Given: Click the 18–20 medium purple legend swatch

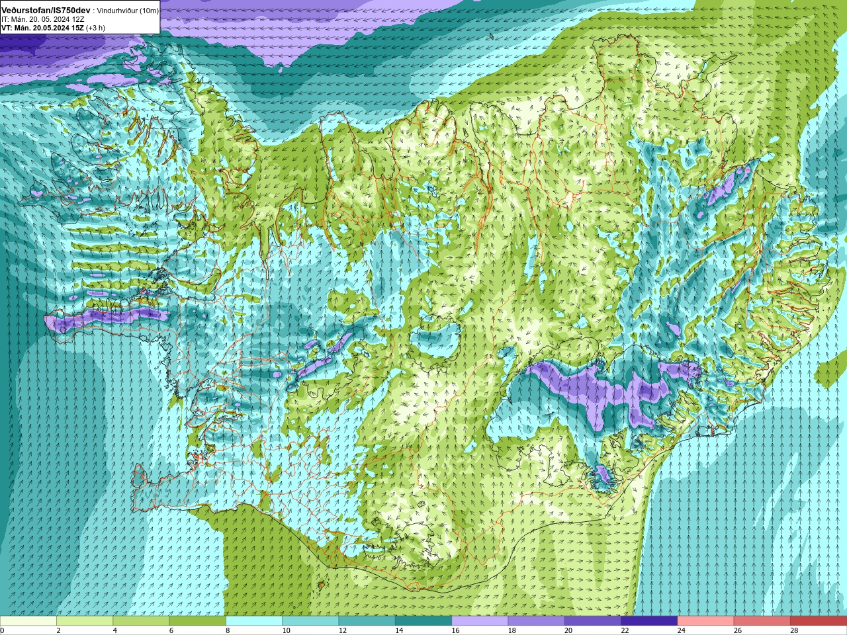Looking at the screenshot, I should coord(536,621).
